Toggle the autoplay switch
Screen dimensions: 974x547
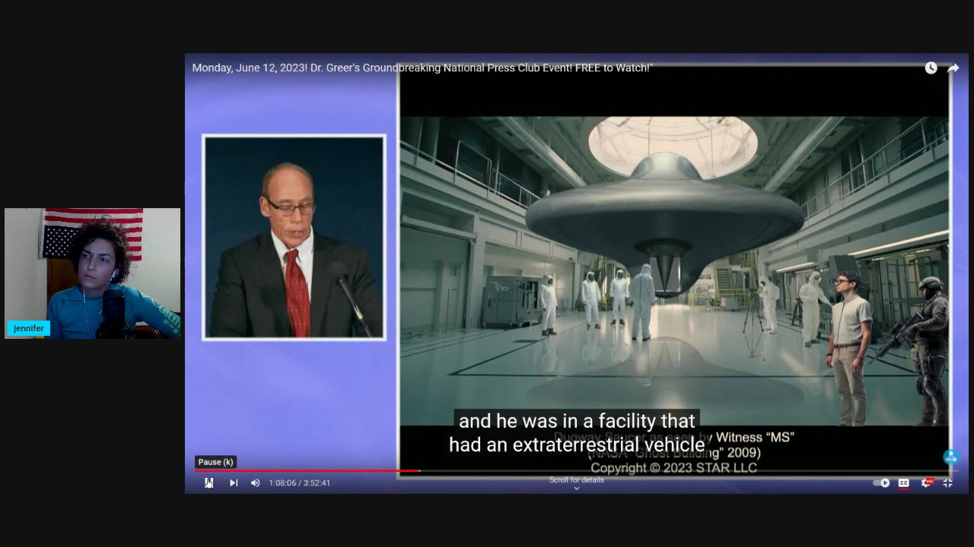click(x=881, y=482)
